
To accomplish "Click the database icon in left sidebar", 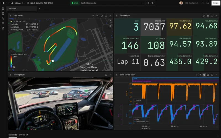I will (3, 13).
